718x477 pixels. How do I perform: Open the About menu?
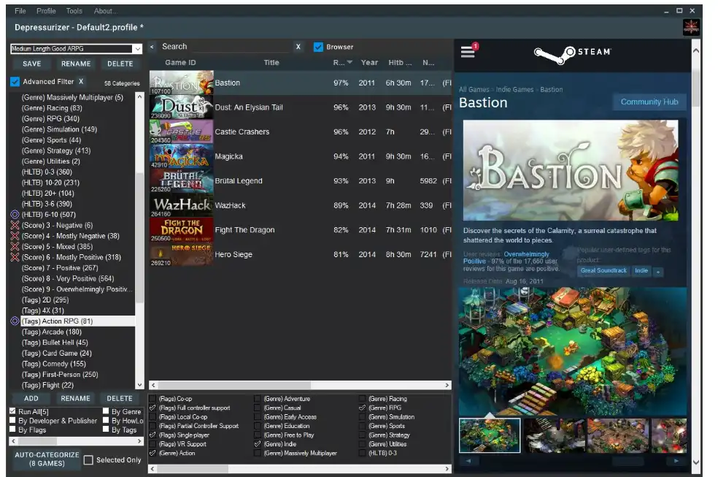(105, 11)
